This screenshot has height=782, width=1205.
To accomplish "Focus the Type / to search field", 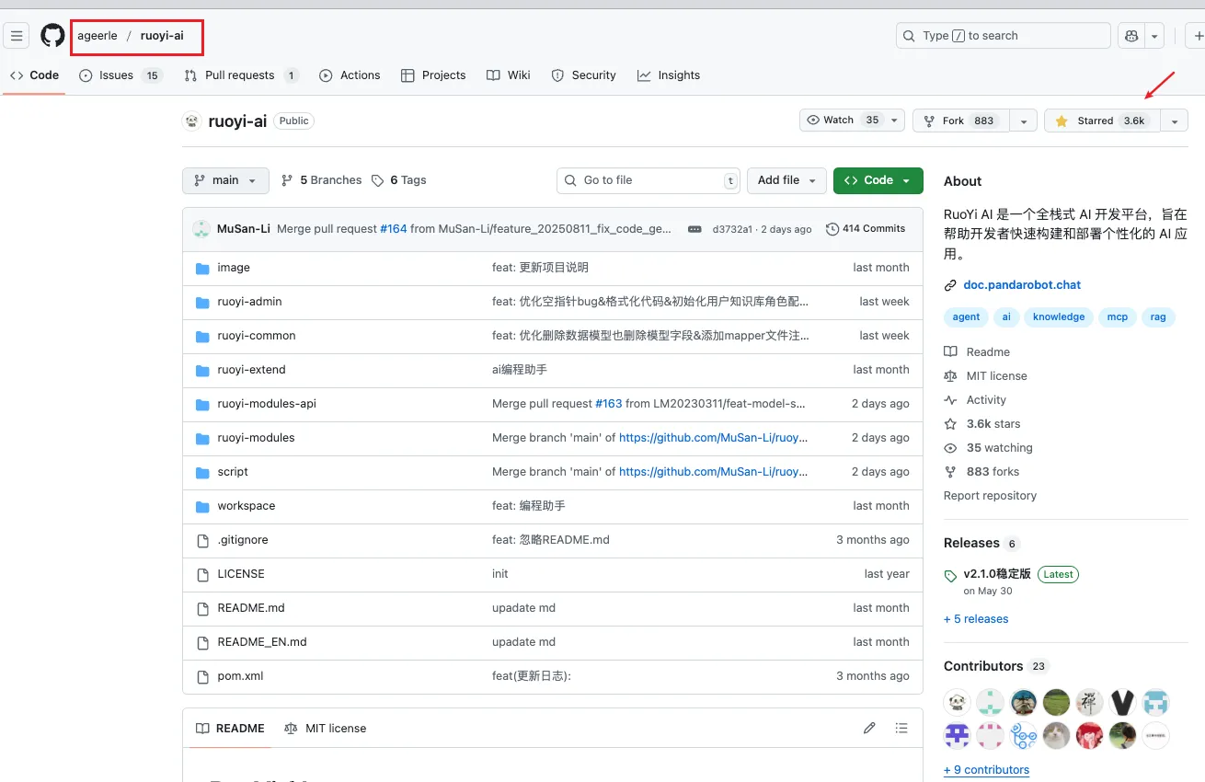I will click(1003, 36).
